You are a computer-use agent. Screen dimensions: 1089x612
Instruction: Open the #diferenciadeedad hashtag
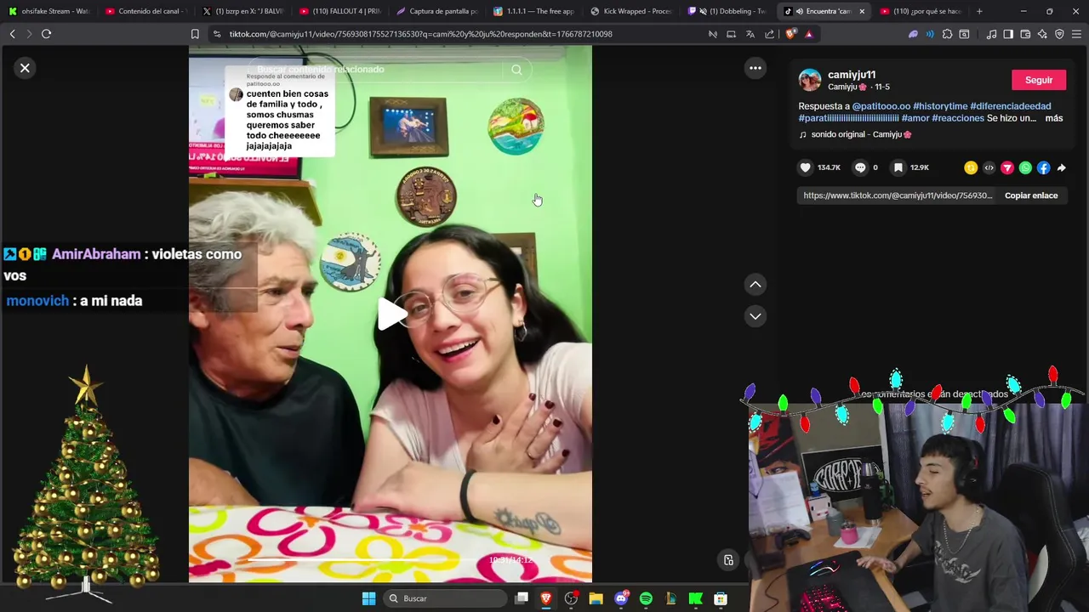[x=1011, y=106]
